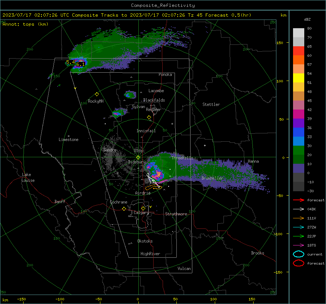
Task: Click the Banff label
Action: (60, 202)
